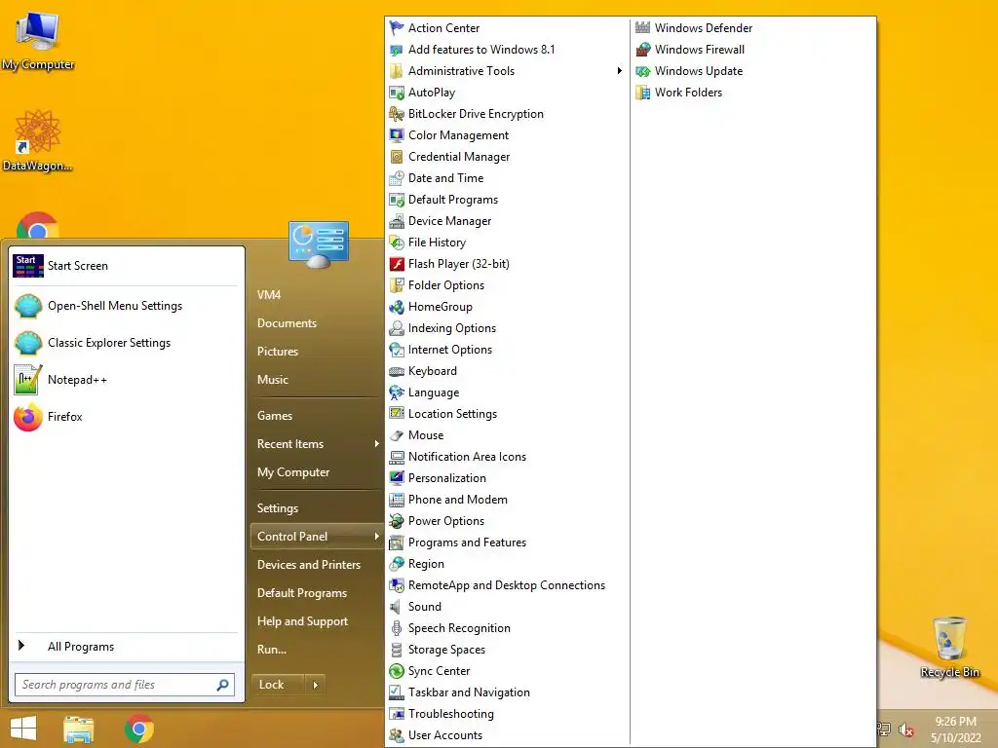The image size is (998, 748).
Task: Expand Administrative Tools submenu arrow
Action: coord(619,70)
